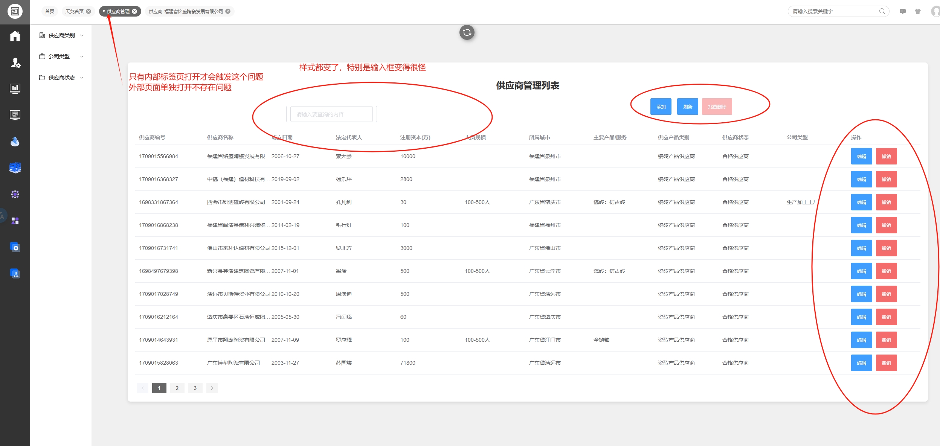The width and height of the screenshot is (940, 446).
Task: Click the blue 添加 button
Action: coord(661,107)
